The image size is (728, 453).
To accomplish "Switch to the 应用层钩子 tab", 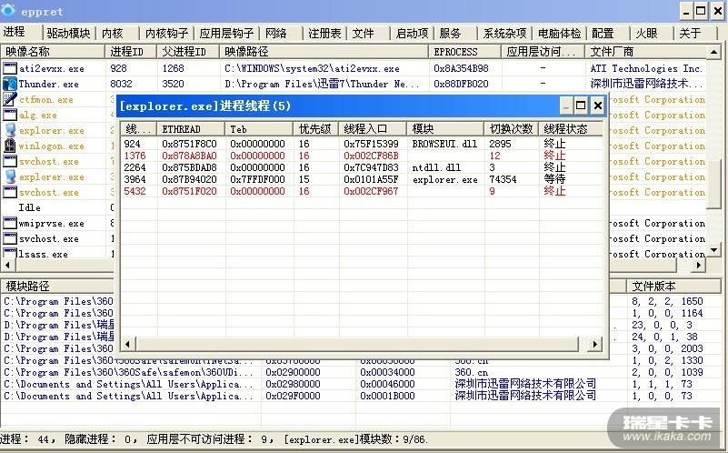I will click(x=226, y=34).
